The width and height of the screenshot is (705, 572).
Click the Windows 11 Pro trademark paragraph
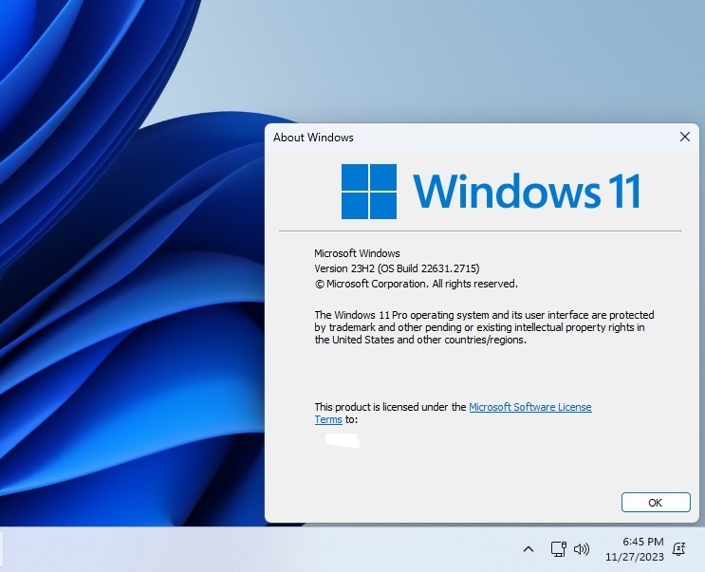[x=484, y=327]
